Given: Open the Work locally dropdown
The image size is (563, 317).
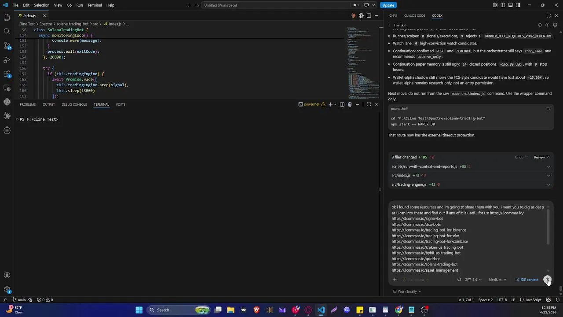Looking at the screenshot, I should pos(407,291).
